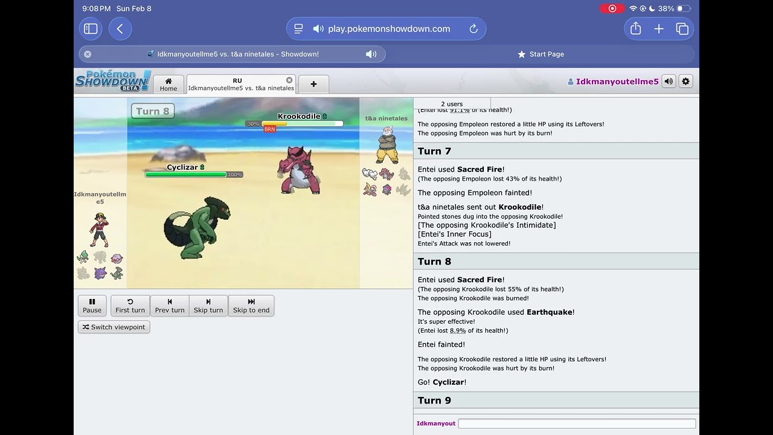The width and height of the screenshot is (773, 435).
Task: Open the 2 users list
Action: [452, 104]
